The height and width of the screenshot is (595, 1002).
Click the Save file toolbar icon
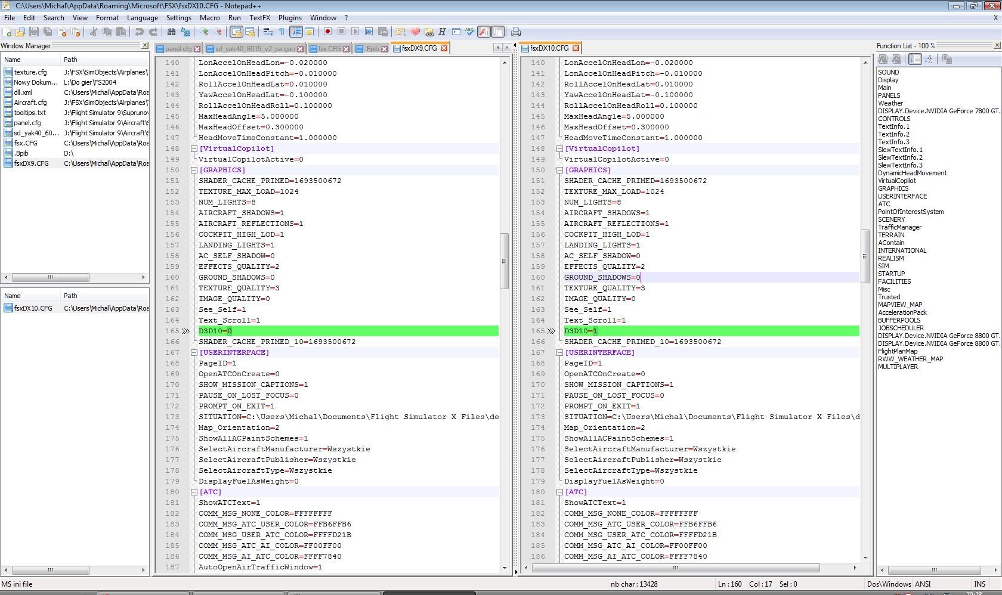click(x=33, y=32)
